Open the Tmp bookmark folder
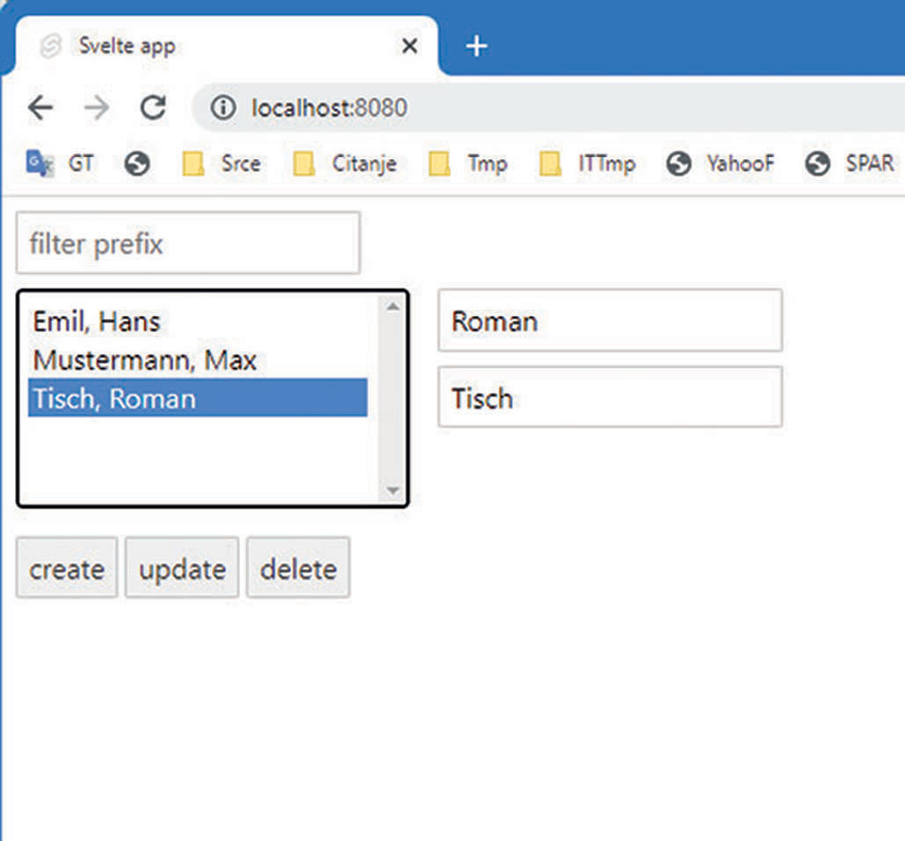Image resolution: width=905 pixels, height=841 pixels. (468, 163)
